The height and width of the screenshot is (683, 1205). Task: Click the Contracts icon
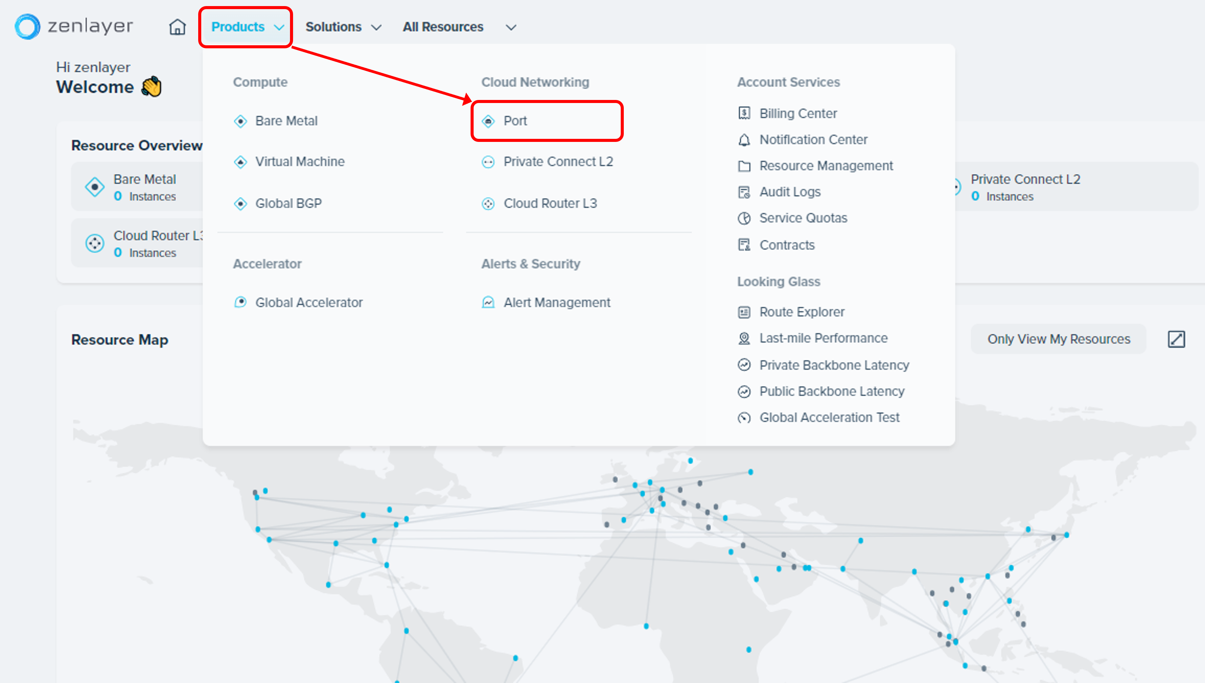point(744,245)
